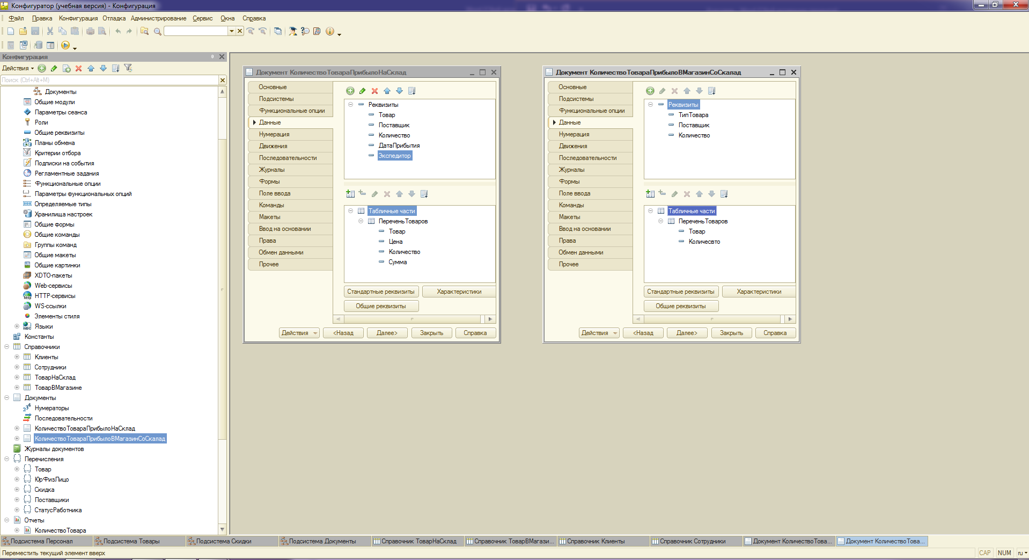Screen dimensions: 1029x560
Task: Click the save icon in main toolbar
Action: pos(35,31)
